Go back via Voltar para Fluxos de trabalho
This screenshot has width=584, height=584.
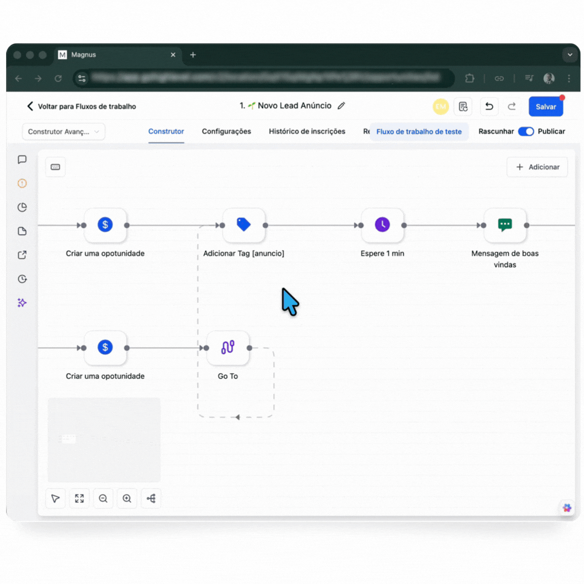point(81,106)
